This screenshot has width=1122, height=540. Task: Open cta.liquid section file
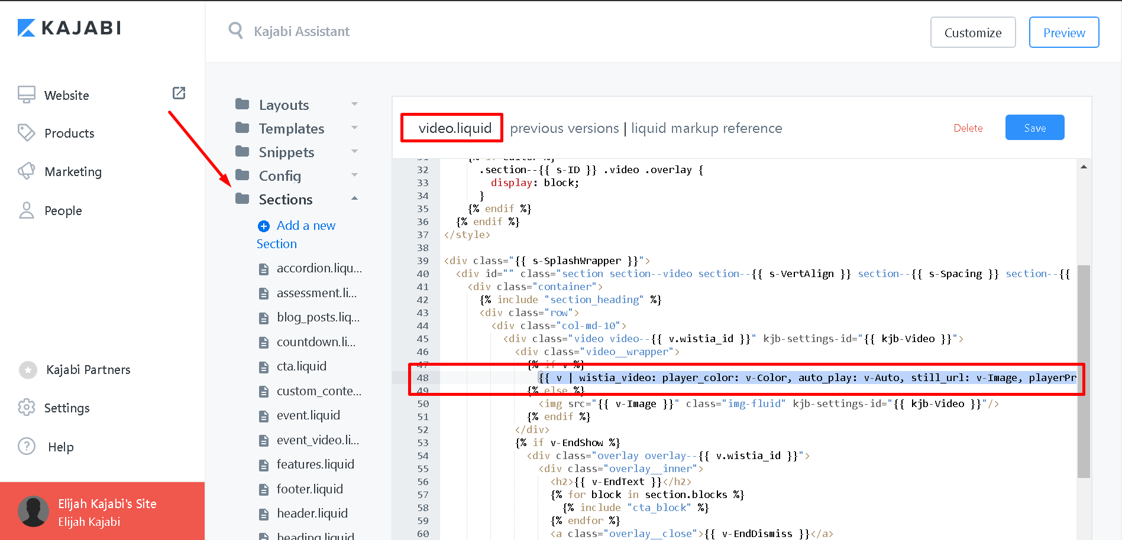click(302, 366)
